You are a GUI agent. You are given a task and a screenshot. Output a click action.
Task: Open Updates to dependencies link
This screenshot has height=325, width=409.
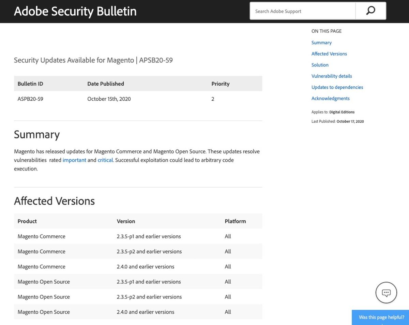[337, 87]
